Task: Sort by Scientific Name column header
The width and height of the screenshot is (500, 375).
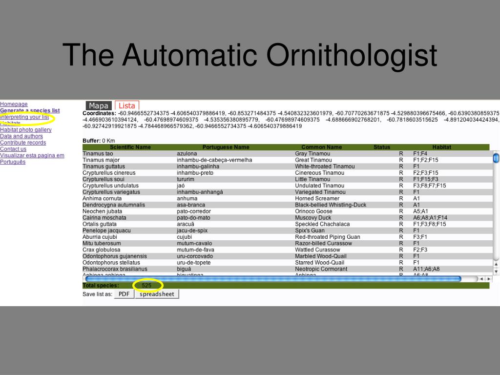Action: (130, 147)
